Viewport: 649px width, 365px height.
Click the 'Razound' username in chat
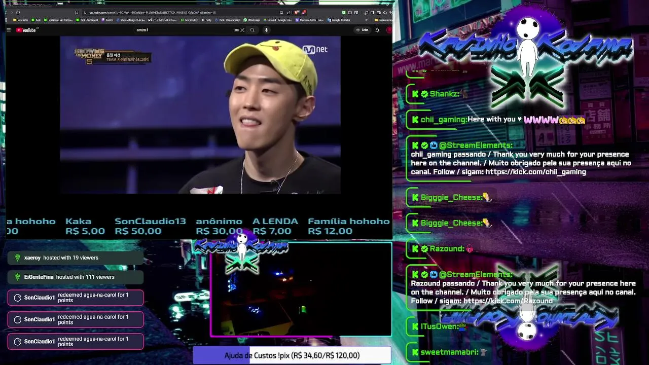(x=447, y=248)
